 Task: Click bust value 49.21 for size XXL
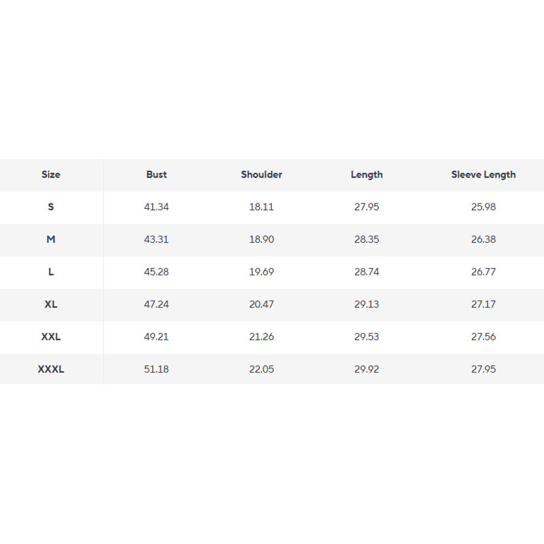[156, 337]
